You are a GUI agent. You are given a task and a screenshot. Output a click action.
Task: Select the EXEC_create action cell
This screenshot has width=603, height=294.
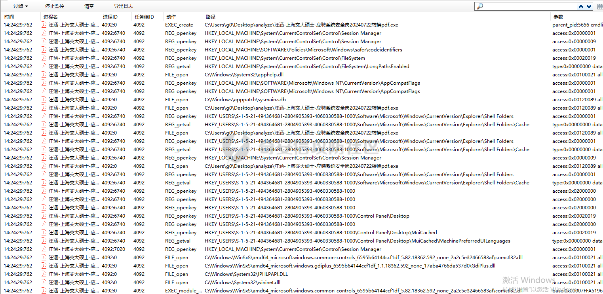click(179, 25)
